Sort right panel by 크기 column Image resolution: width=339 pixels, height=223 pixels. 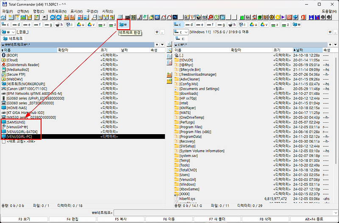click(x=282, y=50)
